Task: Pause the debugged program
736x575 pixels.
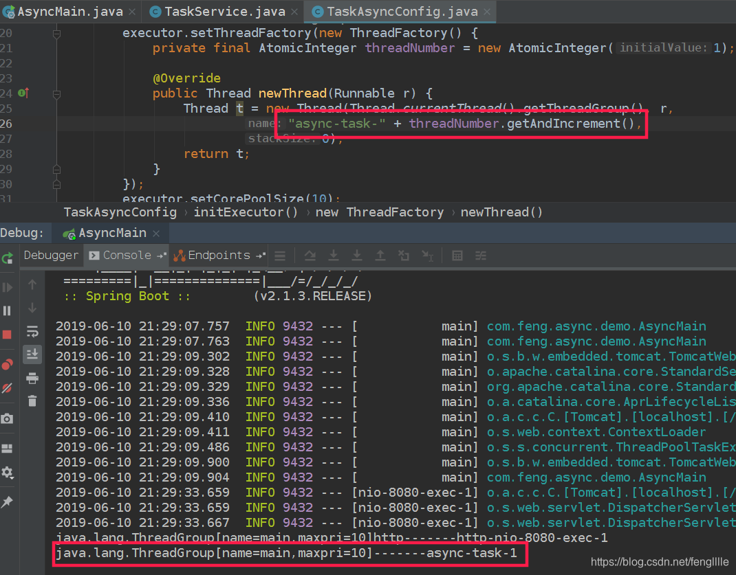Action: click(9, 310)
